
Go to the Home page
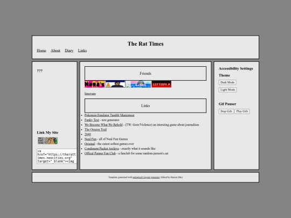point(41,51)
